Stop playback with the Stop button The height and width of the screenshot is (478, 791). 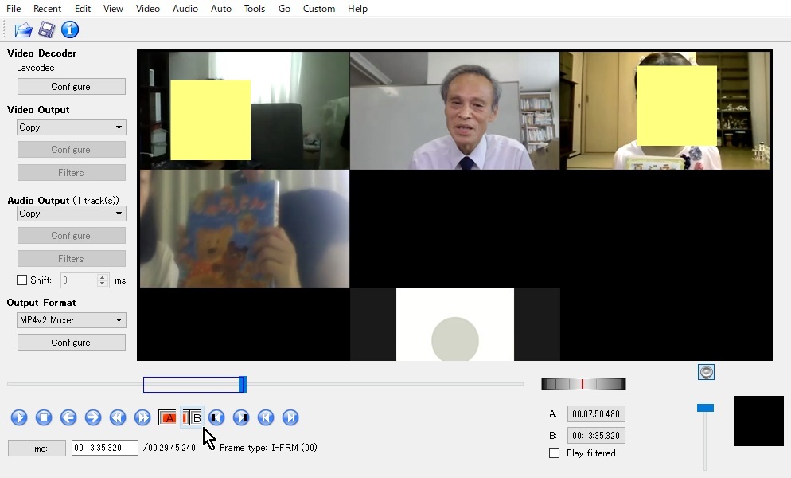point(44,417)
